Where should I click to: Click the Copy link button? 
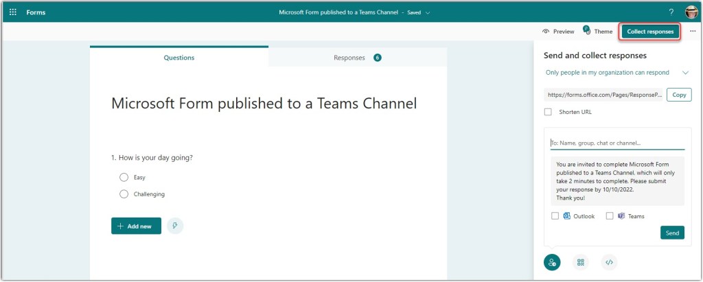678,95
